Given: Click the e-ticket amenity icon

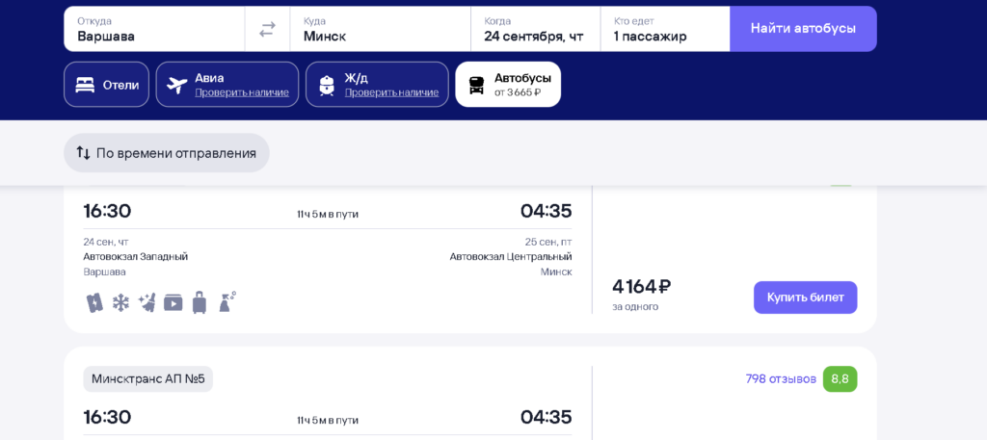Looking at the screenshot, I should click(x=94, y=303).
